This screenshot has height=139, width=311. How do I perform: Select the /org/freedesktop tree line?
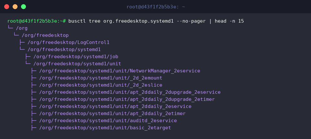point(45,35)
